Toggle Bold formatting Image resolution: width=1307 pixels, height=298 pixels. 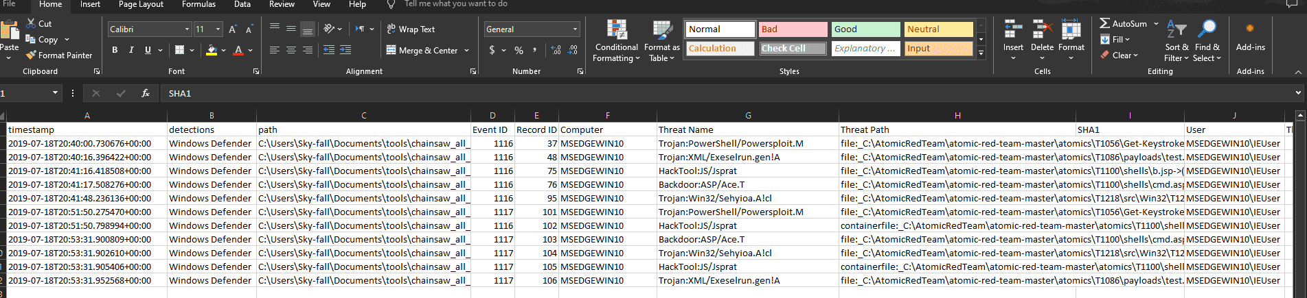coord(115,50)
